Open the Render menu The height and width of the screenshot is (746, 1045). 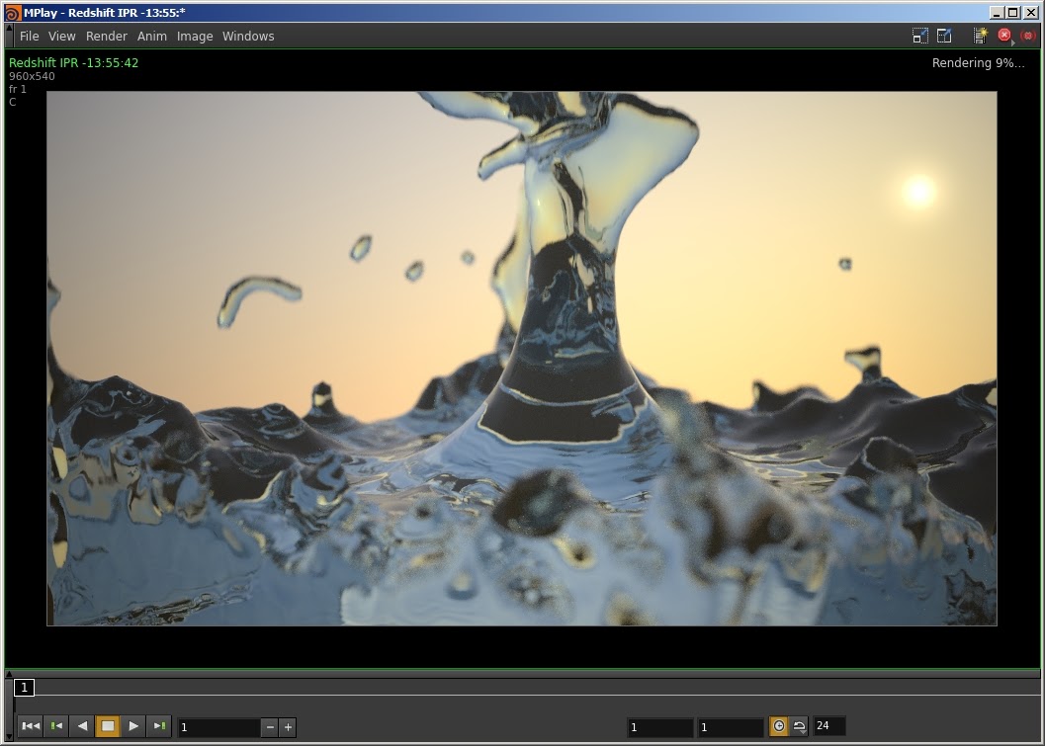(106, 36)
